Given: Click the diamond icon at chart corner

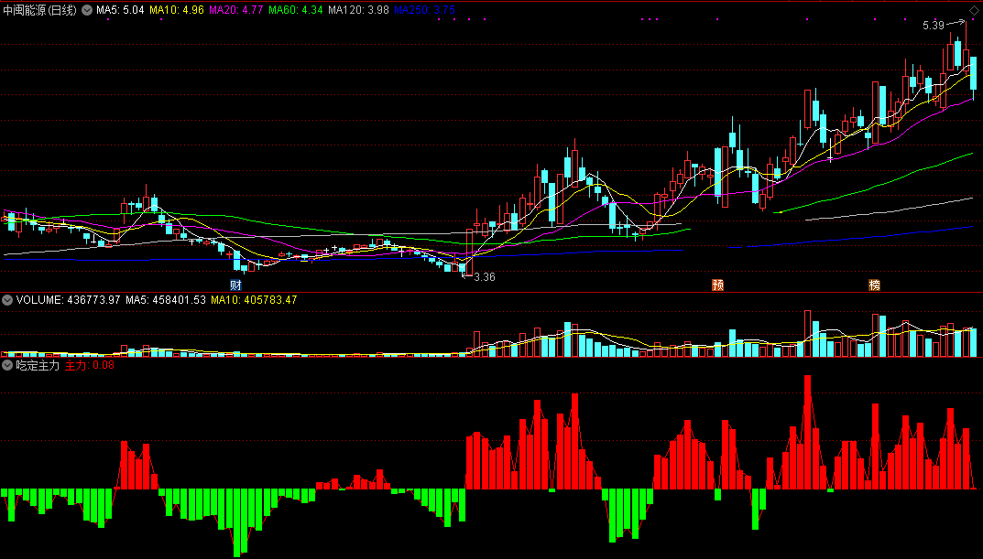Looking at the screenshot, I should click(x=974, y=11).
